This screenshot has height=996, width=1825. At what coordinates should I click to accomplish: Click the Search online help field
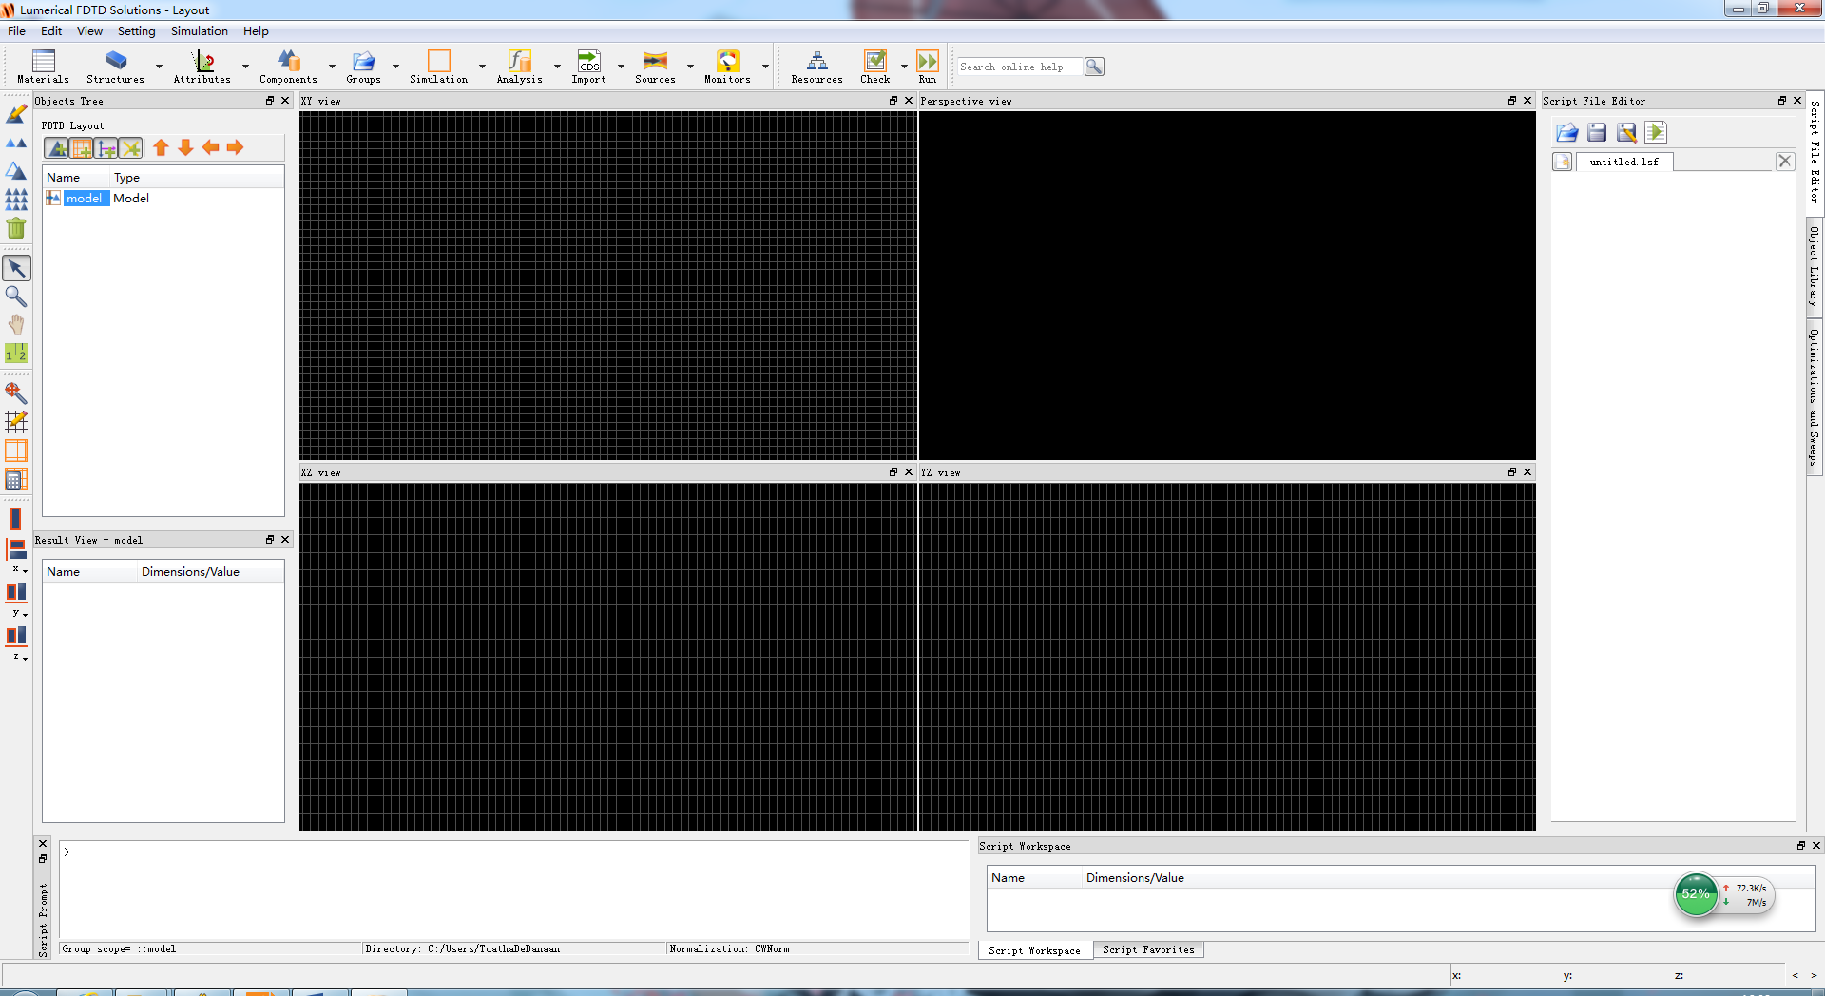(1017, 67)
